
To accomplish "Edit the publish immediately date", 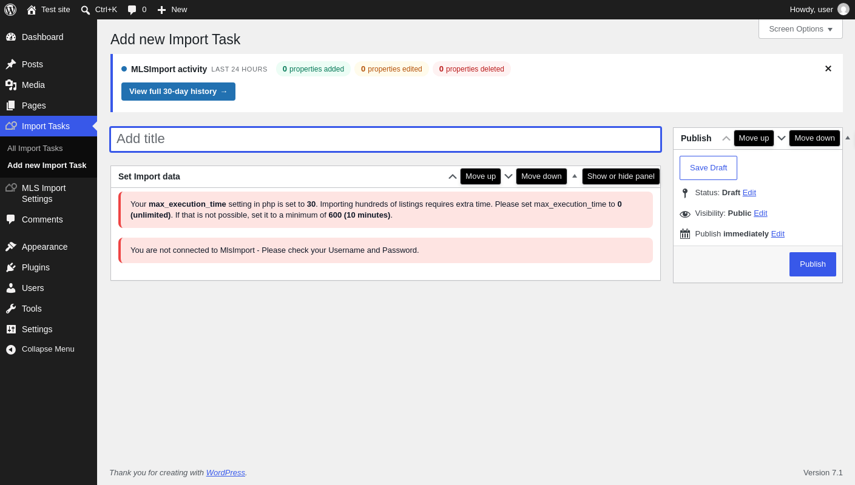I will click(778, 233).
